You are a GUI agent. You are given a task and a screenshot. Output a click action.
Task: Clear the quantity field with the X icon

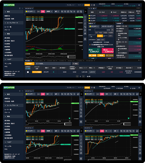(x=112, y=30)
